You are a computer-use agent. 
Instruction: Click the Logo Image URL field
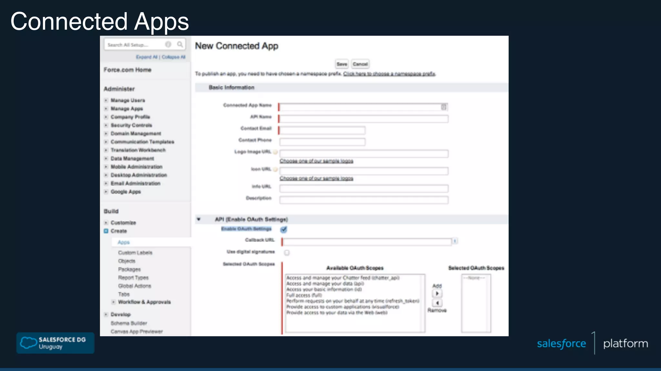click(364, 154)
